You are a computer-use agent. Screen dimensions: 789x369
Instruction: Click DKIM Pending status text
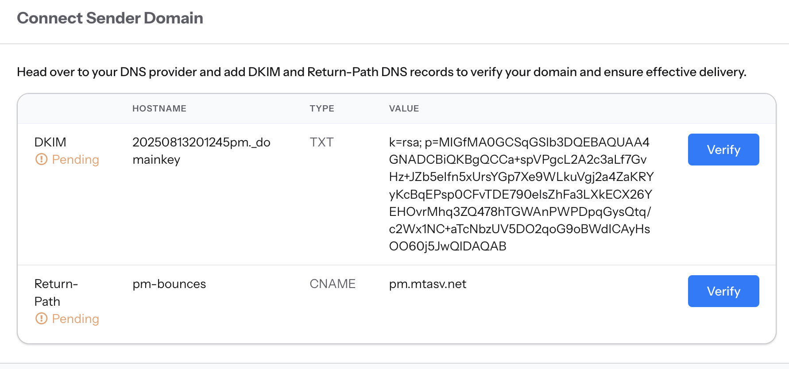pyautogui.click(x=76, y=160)
